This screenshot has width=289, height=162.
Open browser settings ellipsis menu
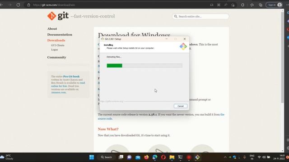287,5
